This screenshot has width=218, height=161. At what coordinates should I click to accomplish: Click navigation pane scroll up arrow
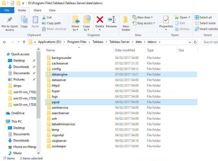(39, 49)
